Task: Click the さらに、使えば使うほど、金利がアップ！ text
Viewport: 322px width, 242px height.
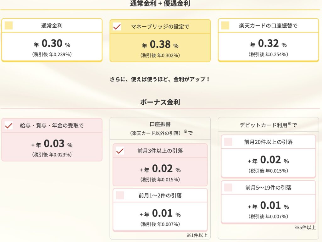Action: coord(160,79)
